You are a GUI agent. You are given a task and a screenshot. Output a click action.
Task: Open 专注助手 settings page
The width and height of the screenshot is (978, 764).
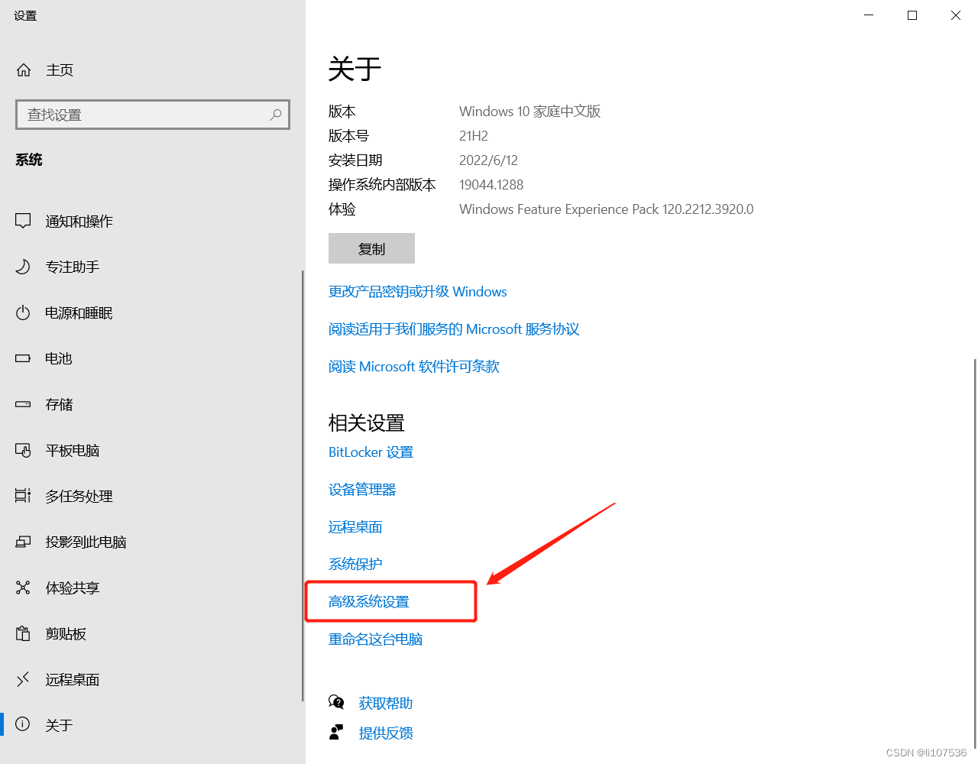(151, 267)
